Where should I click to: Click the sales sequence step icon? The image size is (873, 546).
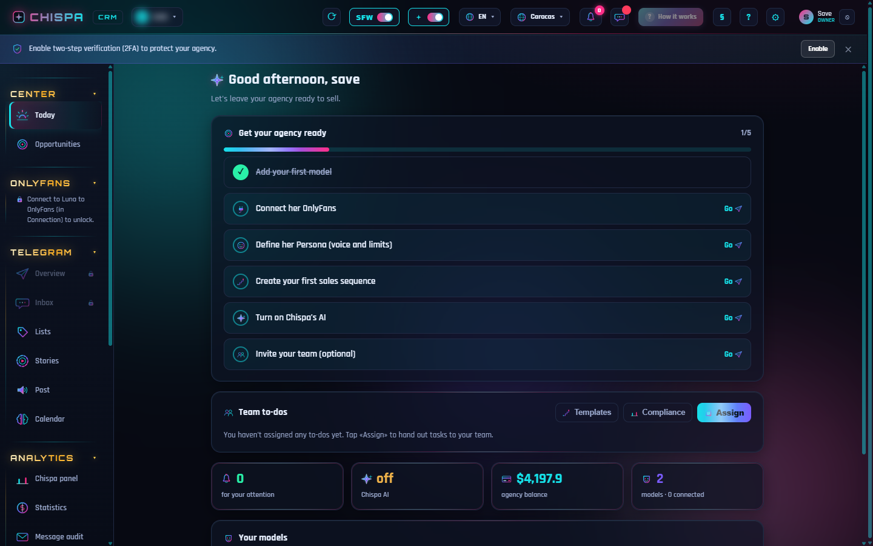tap(241, 281)
